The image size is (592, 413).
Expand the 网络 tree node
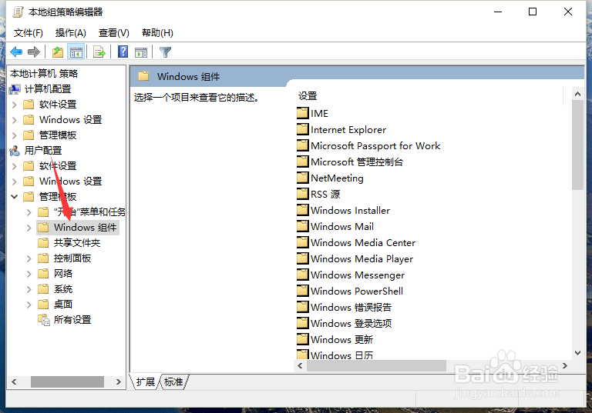[29, 274]
